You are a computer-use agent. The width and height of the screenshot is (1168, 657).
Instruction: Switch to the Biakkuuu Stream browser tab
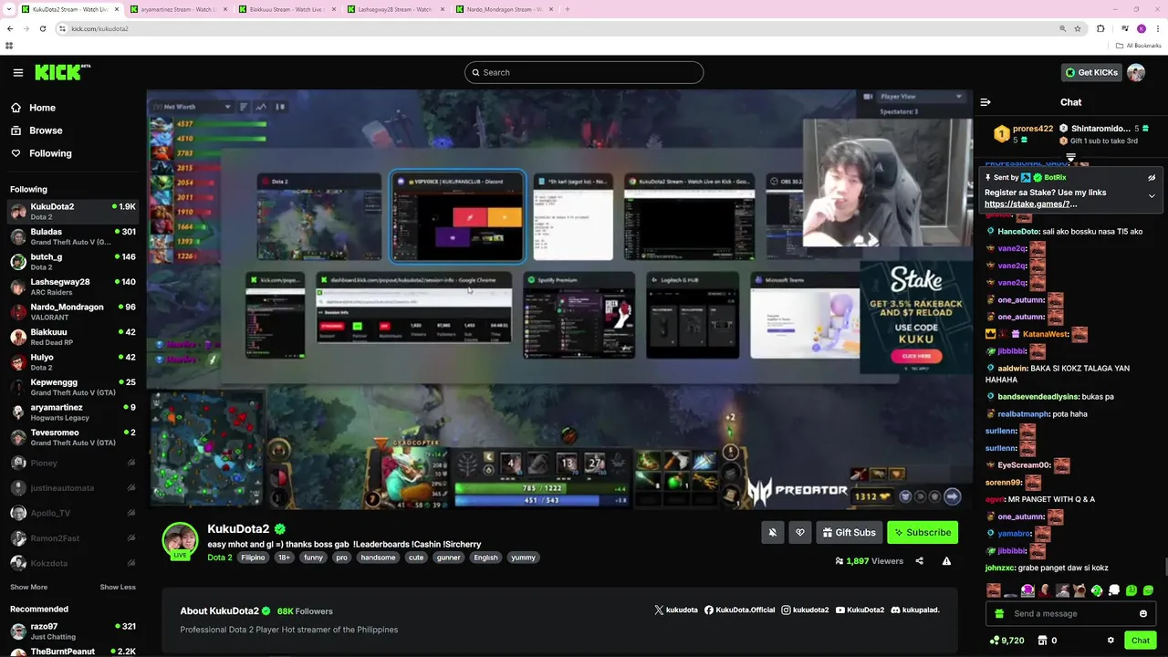click(x=286, y=9)
